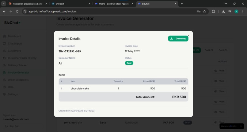Switch to the Devpost tab
Viewport: 247px width, 132px height.
coord(71,4)
